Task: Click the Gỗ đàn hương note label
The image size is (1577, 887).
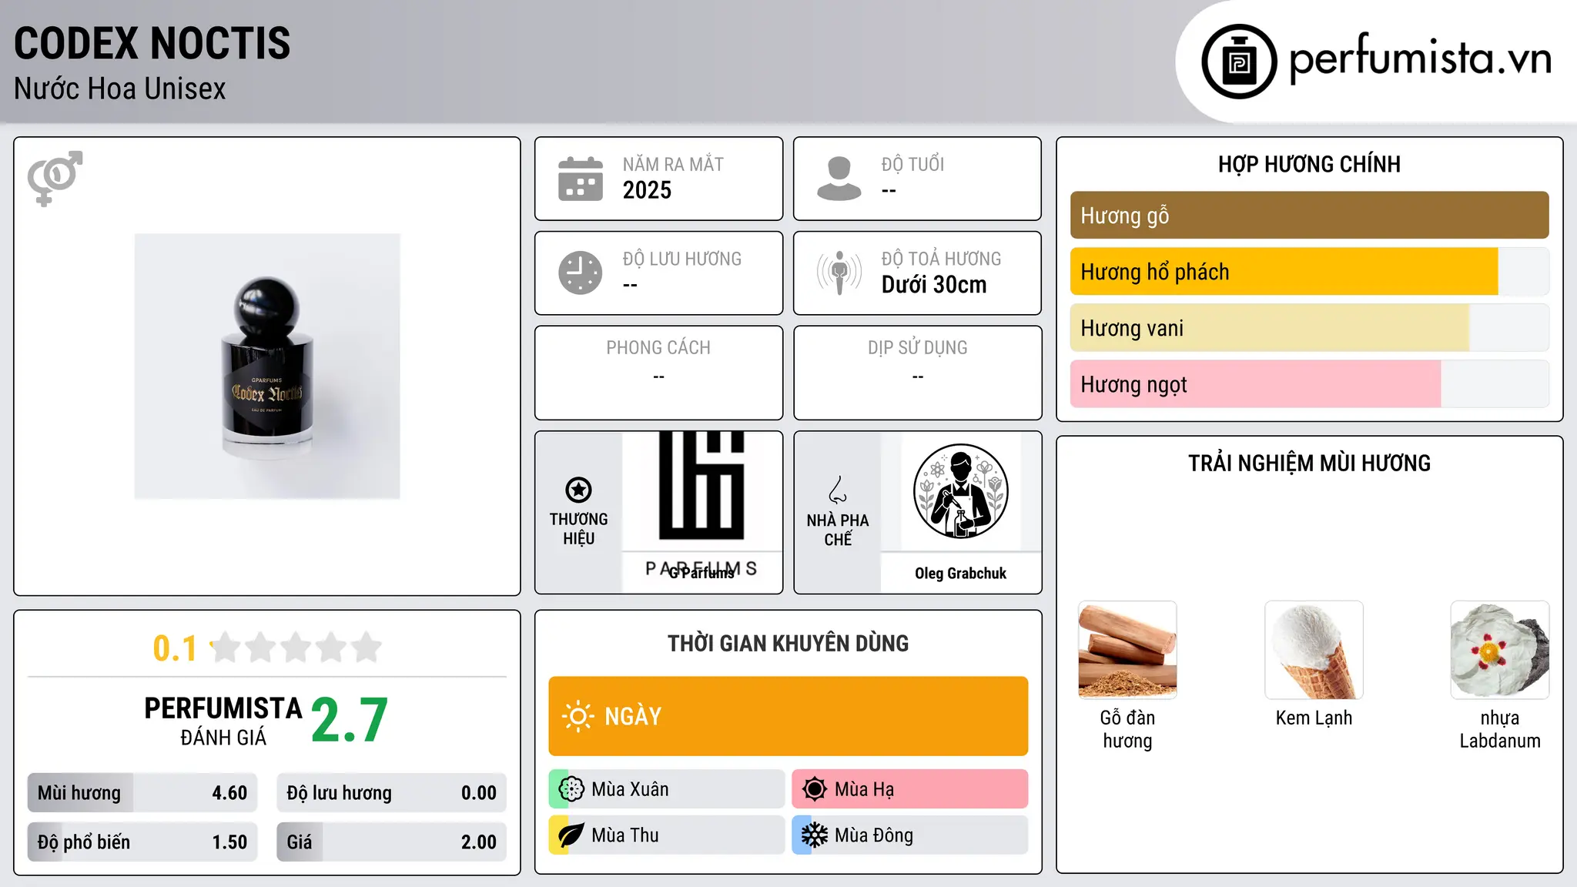Action: [1127, 729]
